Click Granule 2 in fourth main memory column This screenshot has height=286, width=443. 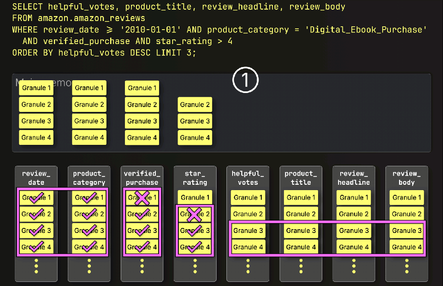click(195, 105)
